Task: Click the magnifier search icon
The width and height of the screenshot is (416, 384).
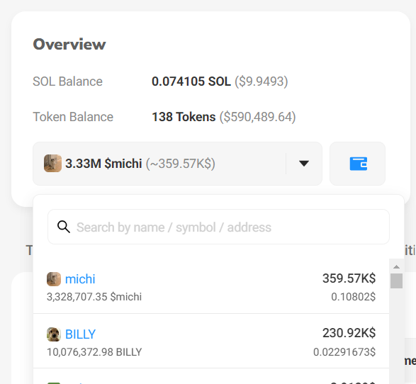Action: coord(64,227)
